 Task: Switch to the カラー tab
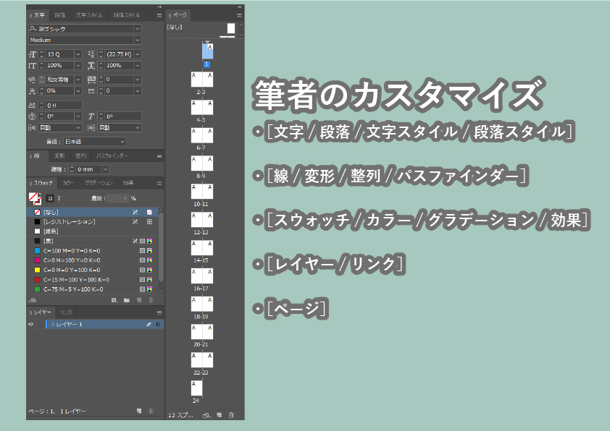click(68, 183)
